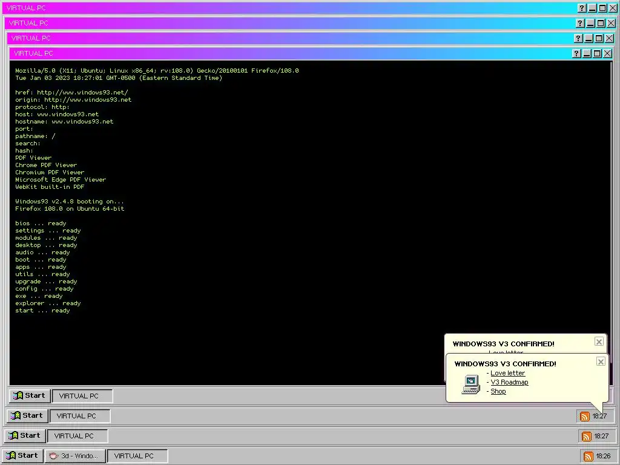Click the 'Tue Jan 03 2023 18:27:01' date line
Screen dimensions: 620x465
pos(119,78)
